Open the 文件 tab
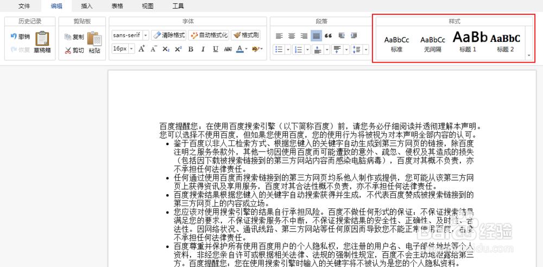 [x=24, y=6]
